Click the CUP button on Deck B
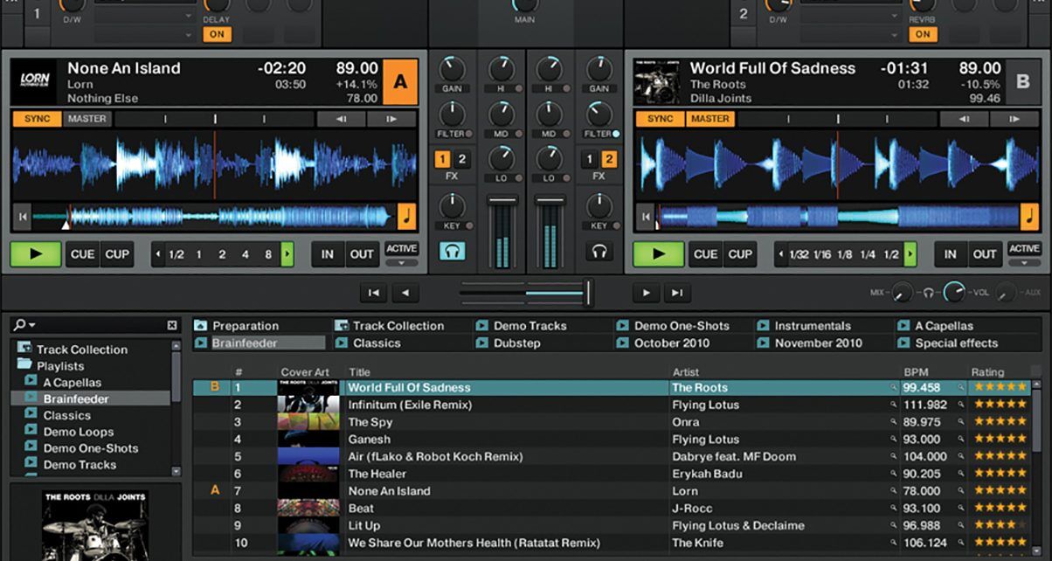Screen dimensions: 1052x561 point(740,254)
